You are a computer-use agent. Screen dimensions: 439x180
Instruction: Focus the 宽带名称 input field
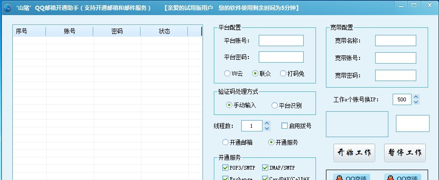[395, 41]
